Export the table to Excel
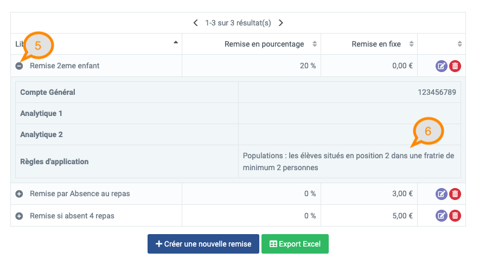Image resolution: width=479 pixels, height=265 pixels. (295, 244)
